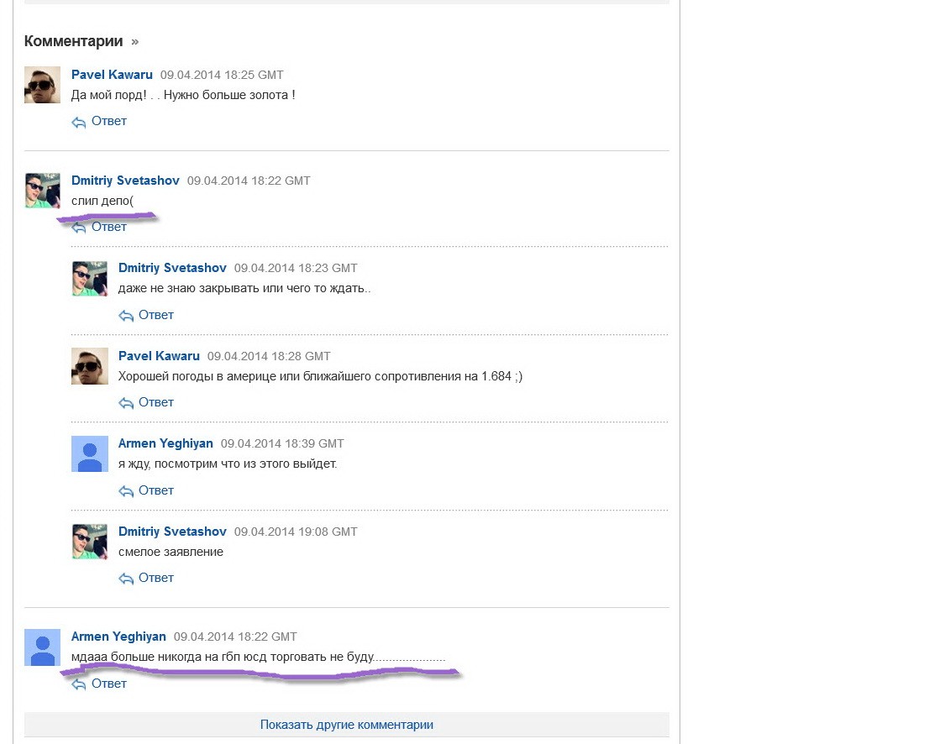Click reply arrow icon under 'Да мой лорд' comment

click(79, 123)
